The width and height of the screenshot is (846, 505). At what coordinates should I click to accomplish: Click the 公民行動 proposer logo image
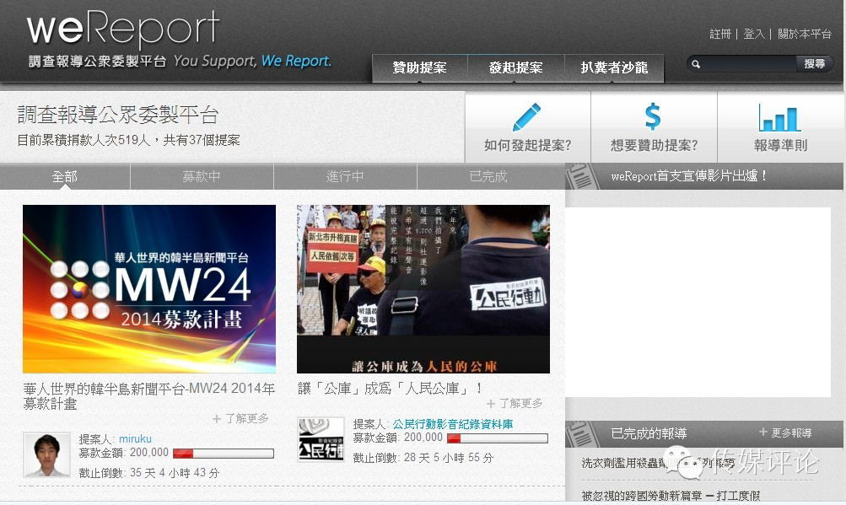coord(321,439)
